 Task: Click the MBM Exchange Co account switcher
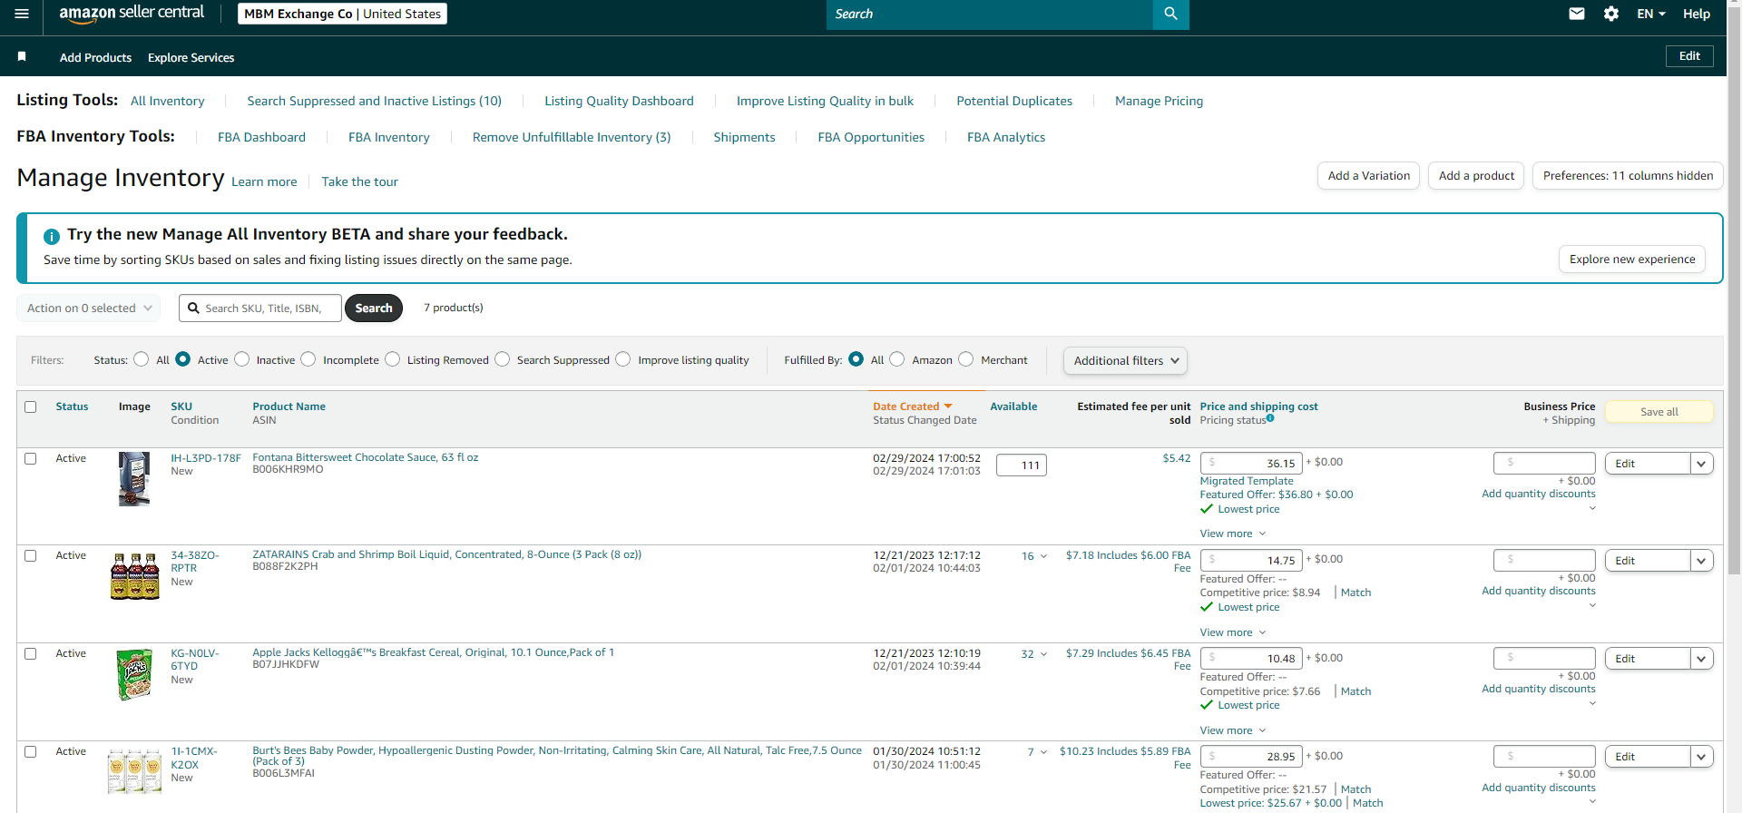coord(342,14)
